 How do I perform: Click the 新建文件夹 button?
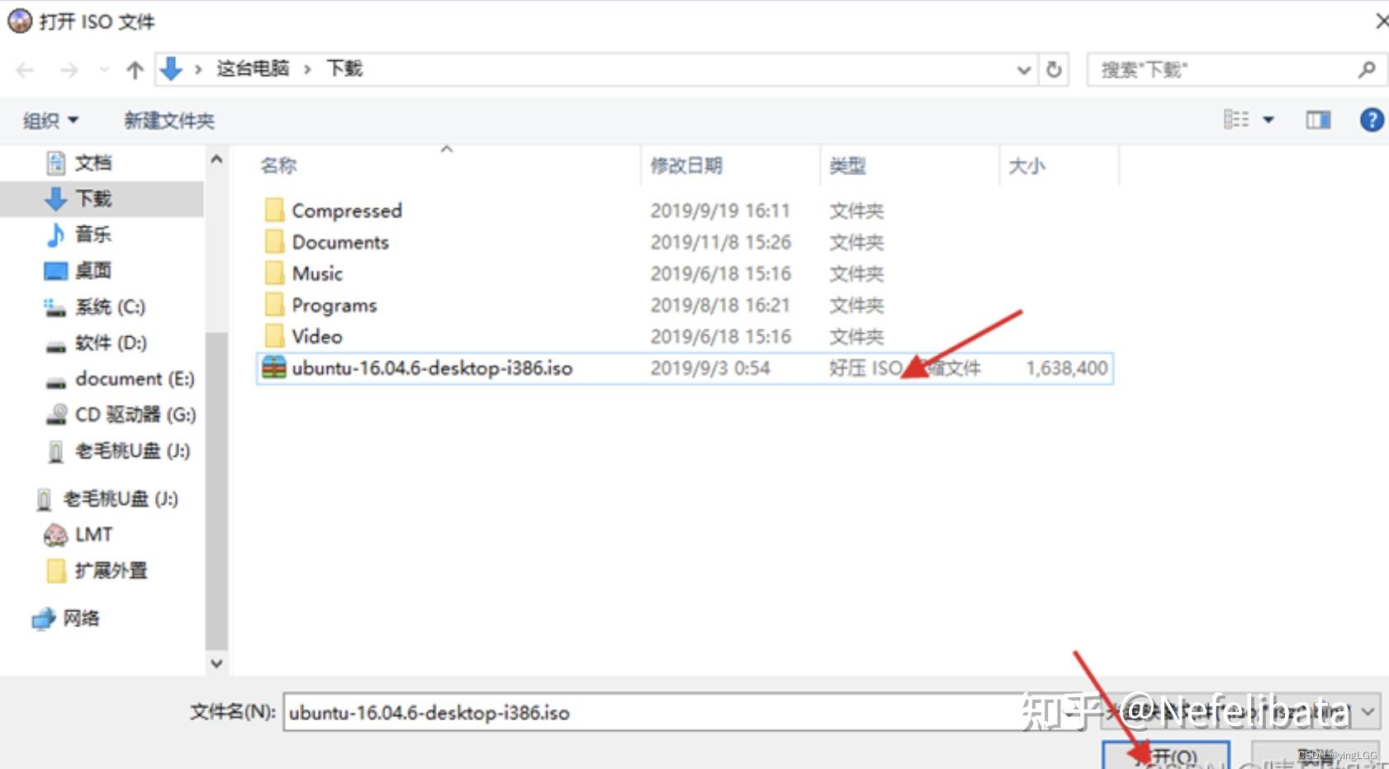pyautogui.click(x=168, y=121)
